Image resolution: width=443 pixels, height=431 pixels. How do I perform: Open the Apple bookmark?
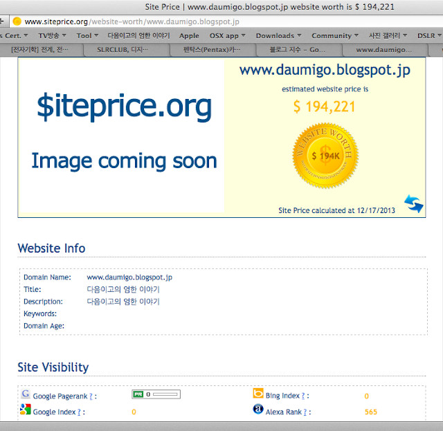pyautogui.click(x=189, y=35)
